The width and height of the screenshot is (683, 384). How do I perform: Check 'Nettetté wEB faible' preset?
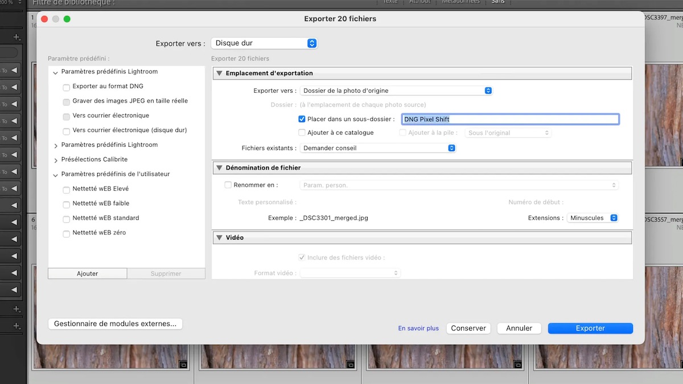(67, 204)
